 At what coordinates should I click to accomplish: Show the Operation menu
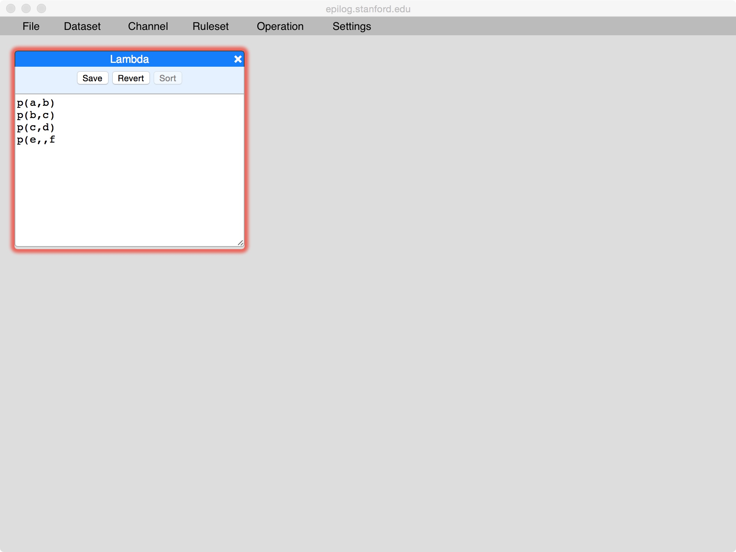280,26
